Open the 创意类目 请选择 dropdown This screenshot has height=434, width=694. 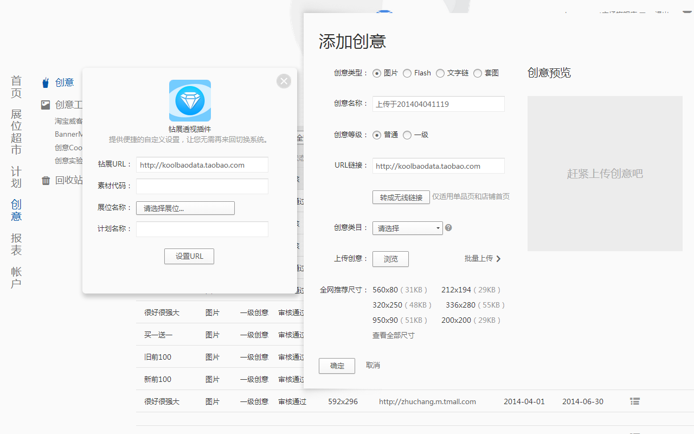pyautogui.click(x=408, y=228)
